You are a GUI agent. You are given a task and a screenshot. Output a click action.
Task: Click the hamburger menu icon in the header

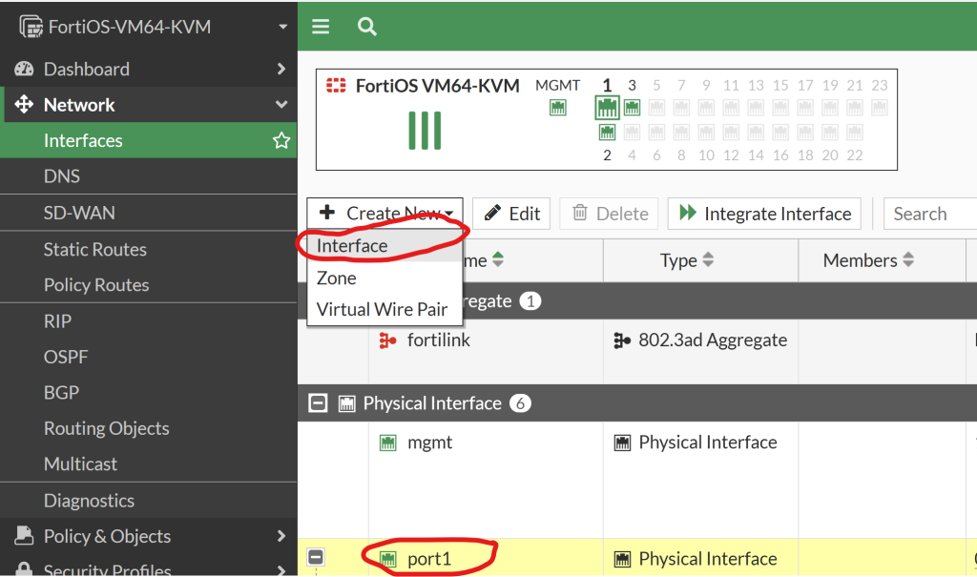tap(321, 26)
